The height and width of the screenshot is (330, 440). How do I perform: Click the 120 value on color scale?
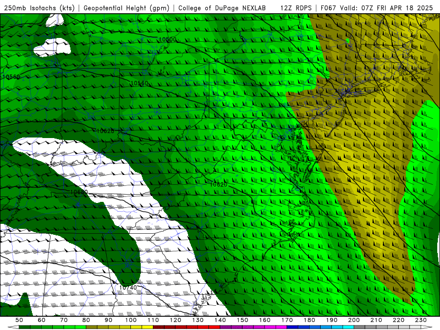pyautogui.click(x=175, y=320)
